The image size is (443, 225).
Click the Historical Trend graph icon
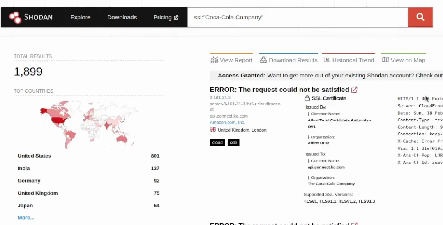click(x=327, y=60)
